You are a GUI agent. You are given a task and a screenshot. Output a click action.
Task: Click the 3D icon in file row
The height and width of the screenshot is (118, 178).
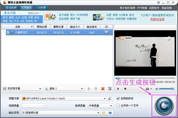point(107,32)
